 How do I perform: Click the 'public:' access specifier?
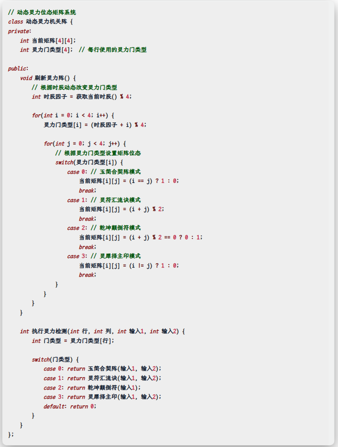point(18,69)
